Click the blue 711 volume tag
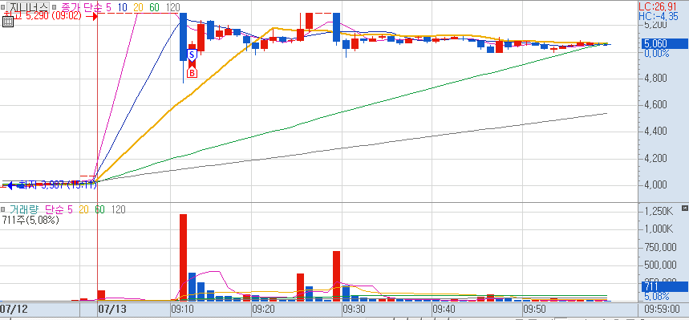 click(x=664, y=286)
